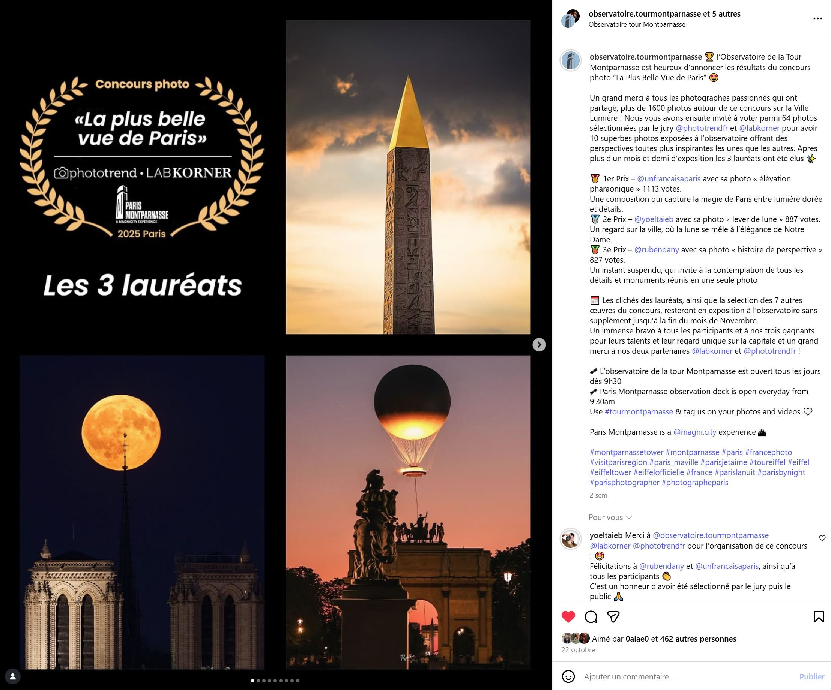Go to the next carousel image arrow
The image size is (831, 690).
coord(539,345)
